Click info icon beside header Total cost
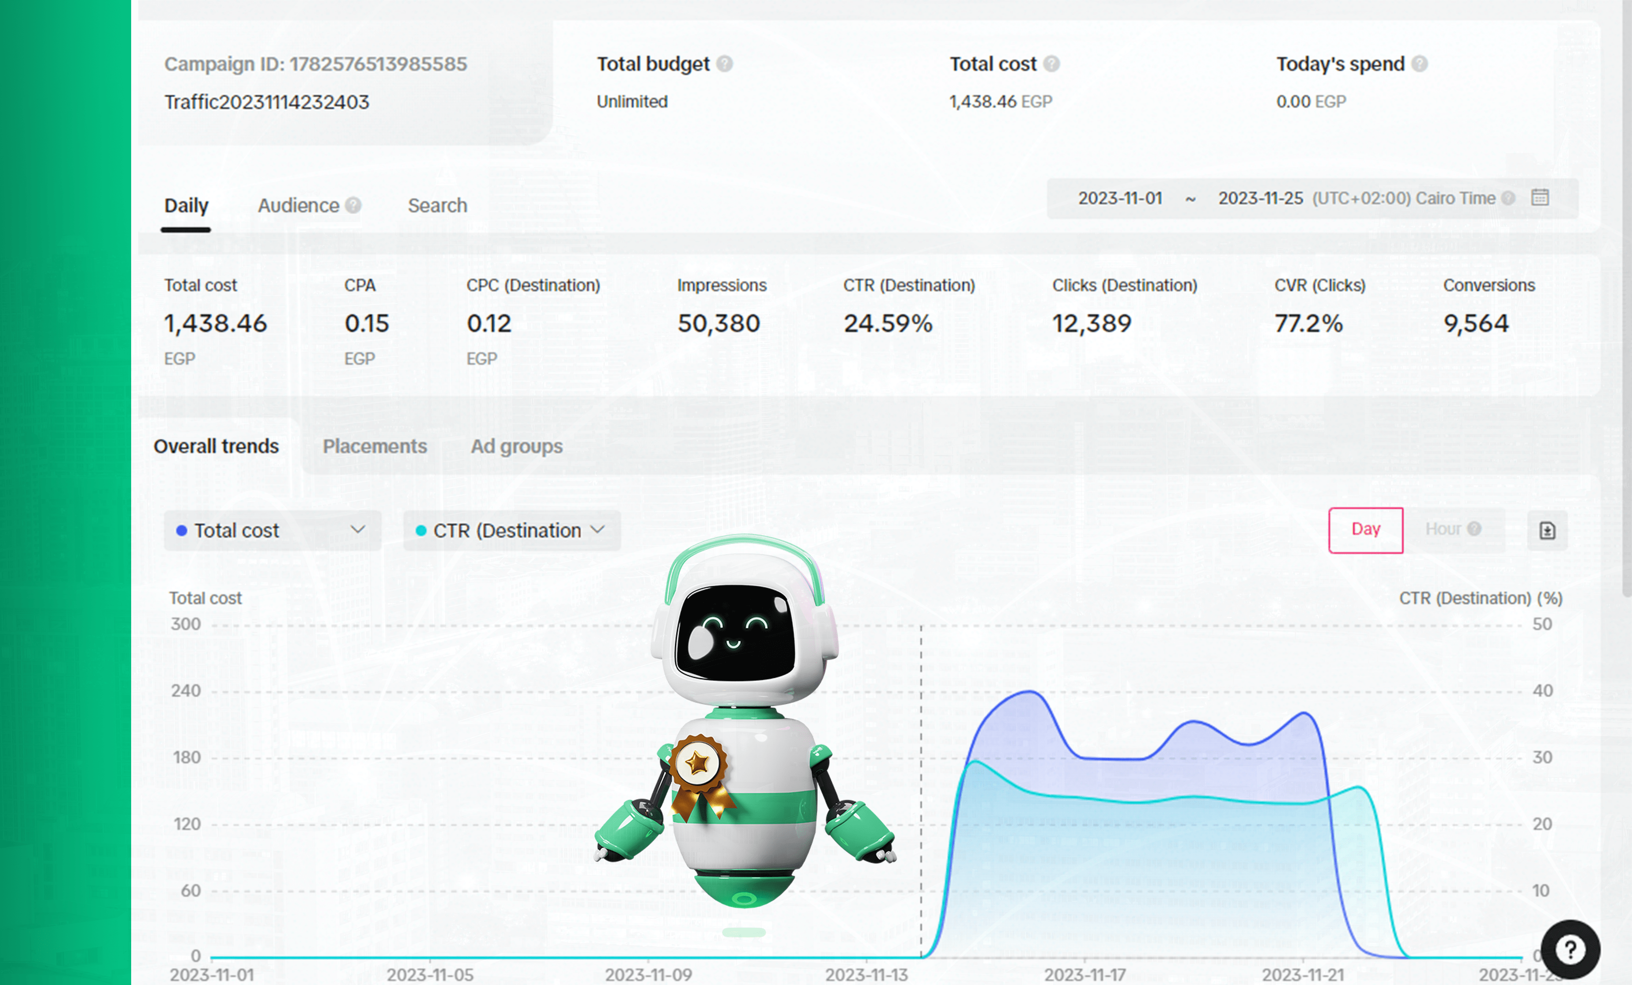The height and width of the screenshot is (985, 1632). click(1051, 63)
